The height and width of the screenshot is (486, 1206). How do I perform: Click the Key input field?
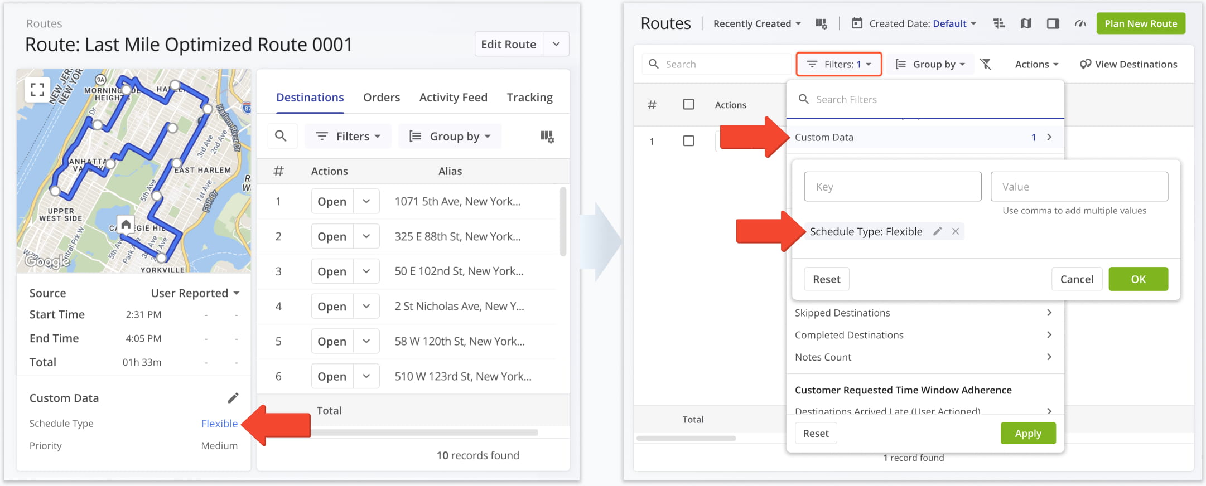pos(893,187)
